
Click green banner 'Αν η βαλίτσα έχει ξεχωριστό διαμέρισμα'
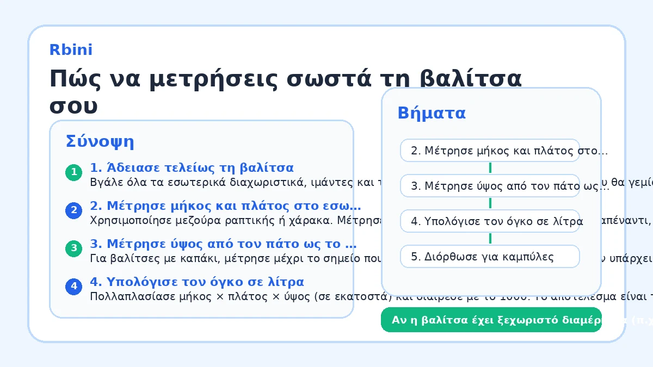pyautogui.click(x=491, y=320)
